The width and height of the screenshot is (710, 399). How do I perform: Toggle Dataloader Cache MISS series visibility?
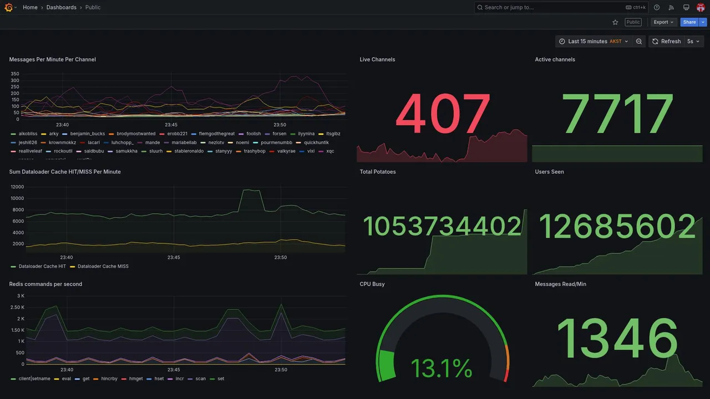point(103,266)
